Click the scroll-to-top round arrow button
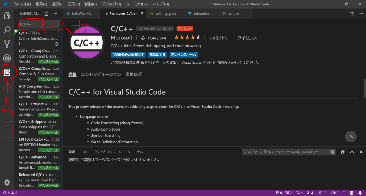The image size is (366, 196). point(351,137)
